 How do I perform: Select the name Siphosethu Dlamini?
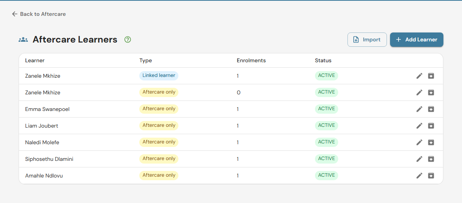(x=49, y=159)
